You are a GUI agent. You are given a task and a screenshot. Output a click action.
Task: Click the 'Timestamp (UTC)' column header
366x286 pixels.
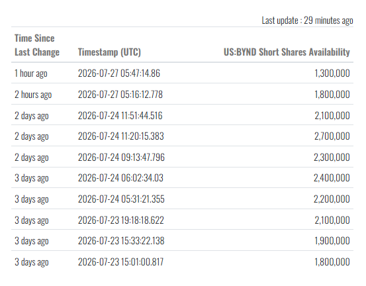pos(109,52)
